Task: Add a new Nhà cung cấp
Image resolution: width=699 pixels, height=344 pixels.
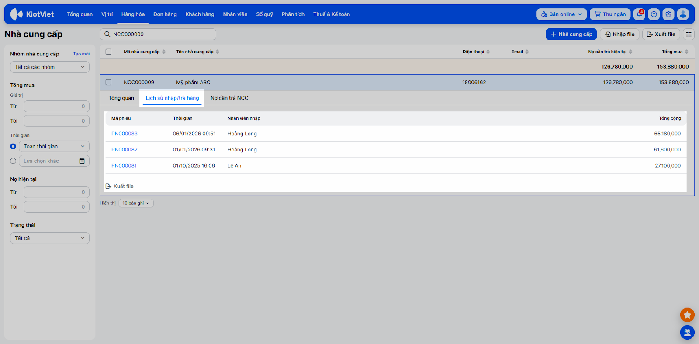Action: tap(571, 34)
